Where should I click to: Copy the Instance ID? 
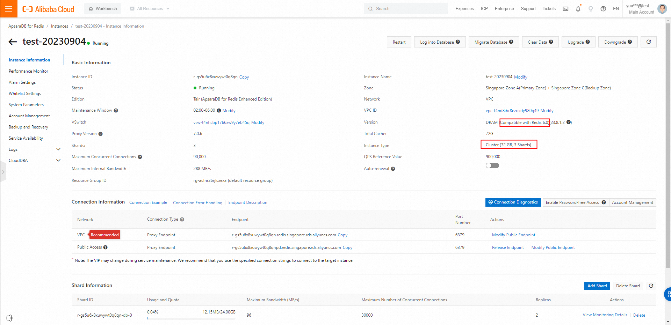pyautogui.click(x=244, y=77)
